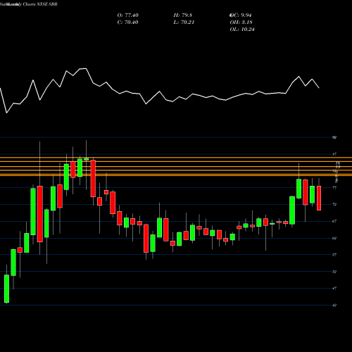Viewport: 352px width, 352px height.
Task: Click the tall green breakout candle near 67 level
Action: (x=292, y=210)
